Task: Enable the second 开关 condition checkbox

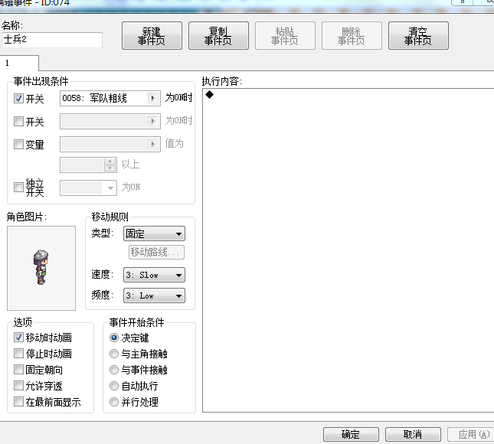Action: 18,121
